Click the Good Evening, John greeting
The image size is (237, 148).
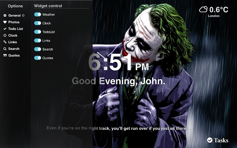[x=118, y=81]
